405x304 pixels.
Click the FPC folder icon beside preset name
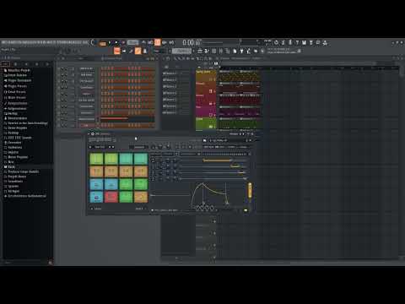[x=205, y=140]
